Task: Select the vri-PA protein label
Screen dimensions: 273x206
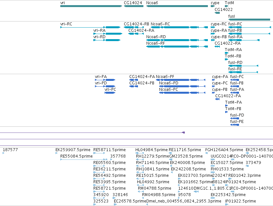Action: pos(101,77)
